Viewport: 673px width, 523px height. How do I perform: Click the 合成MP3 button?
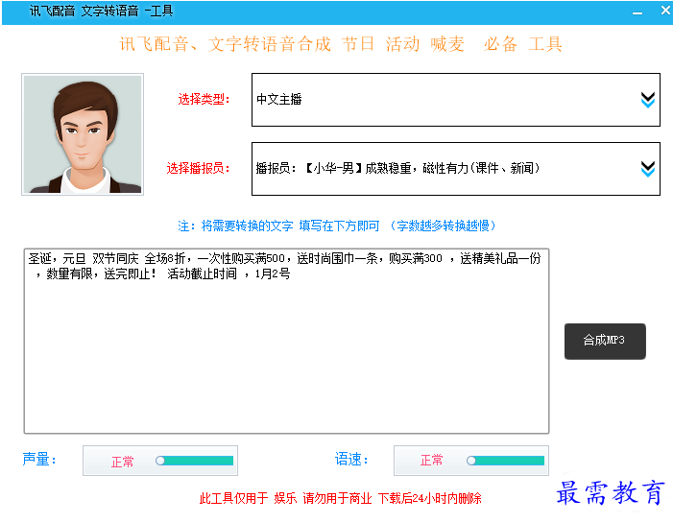(x=605, y=341)
